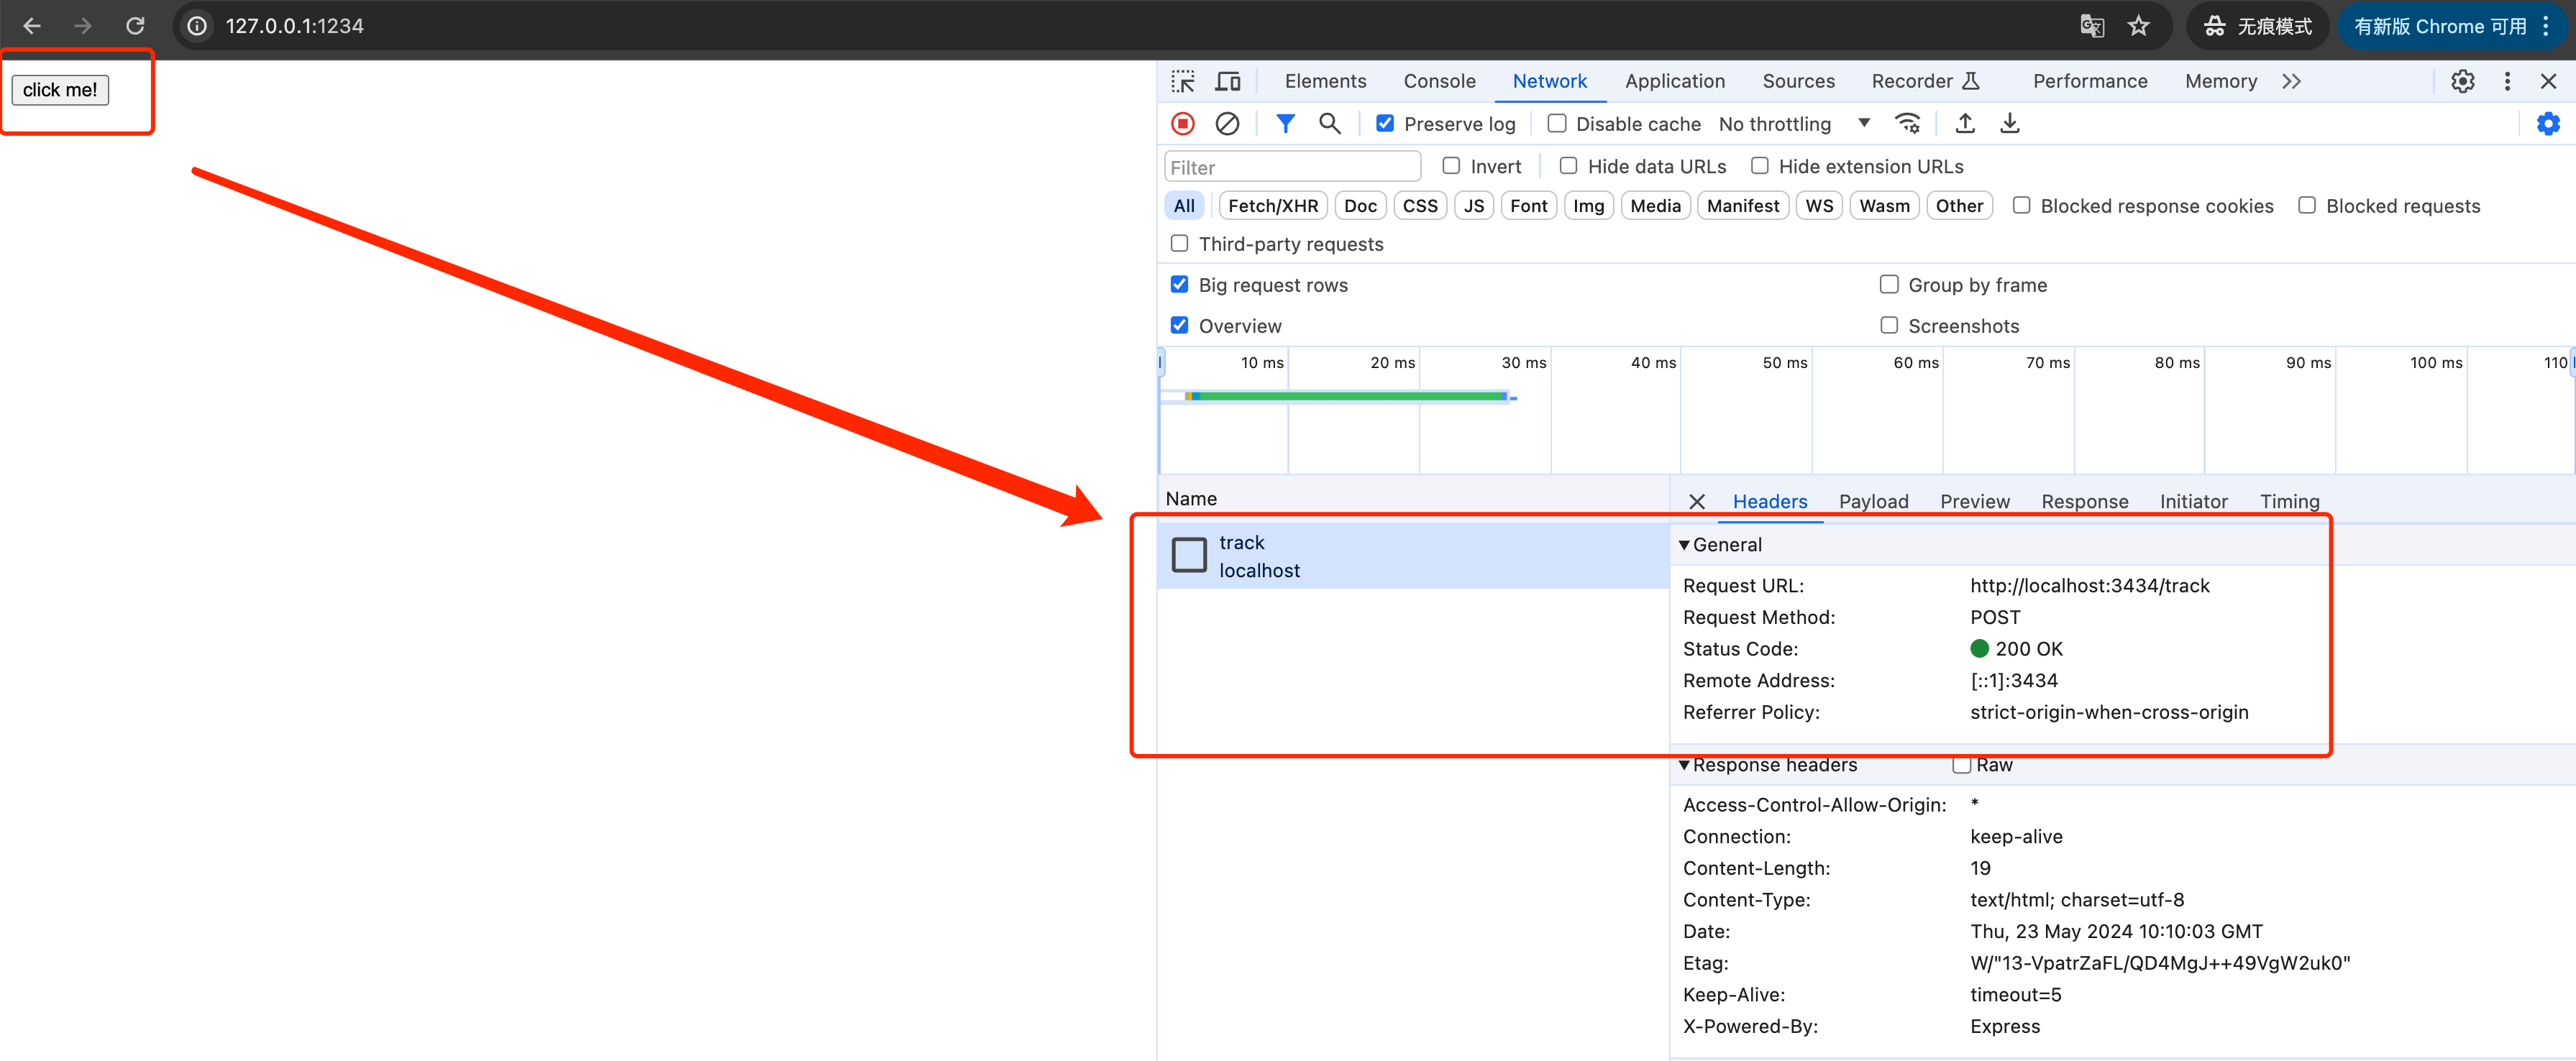Open the network search magnifier

[1329, 123]
